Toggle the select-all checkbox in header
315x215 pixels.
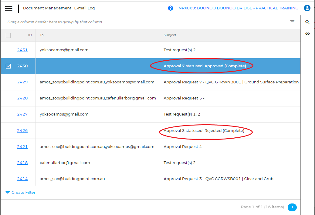[8, 35]
